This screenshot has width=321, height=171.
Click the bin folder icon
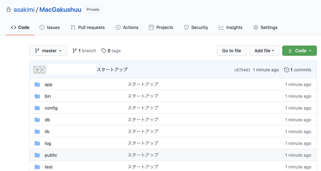pos(37,96)
